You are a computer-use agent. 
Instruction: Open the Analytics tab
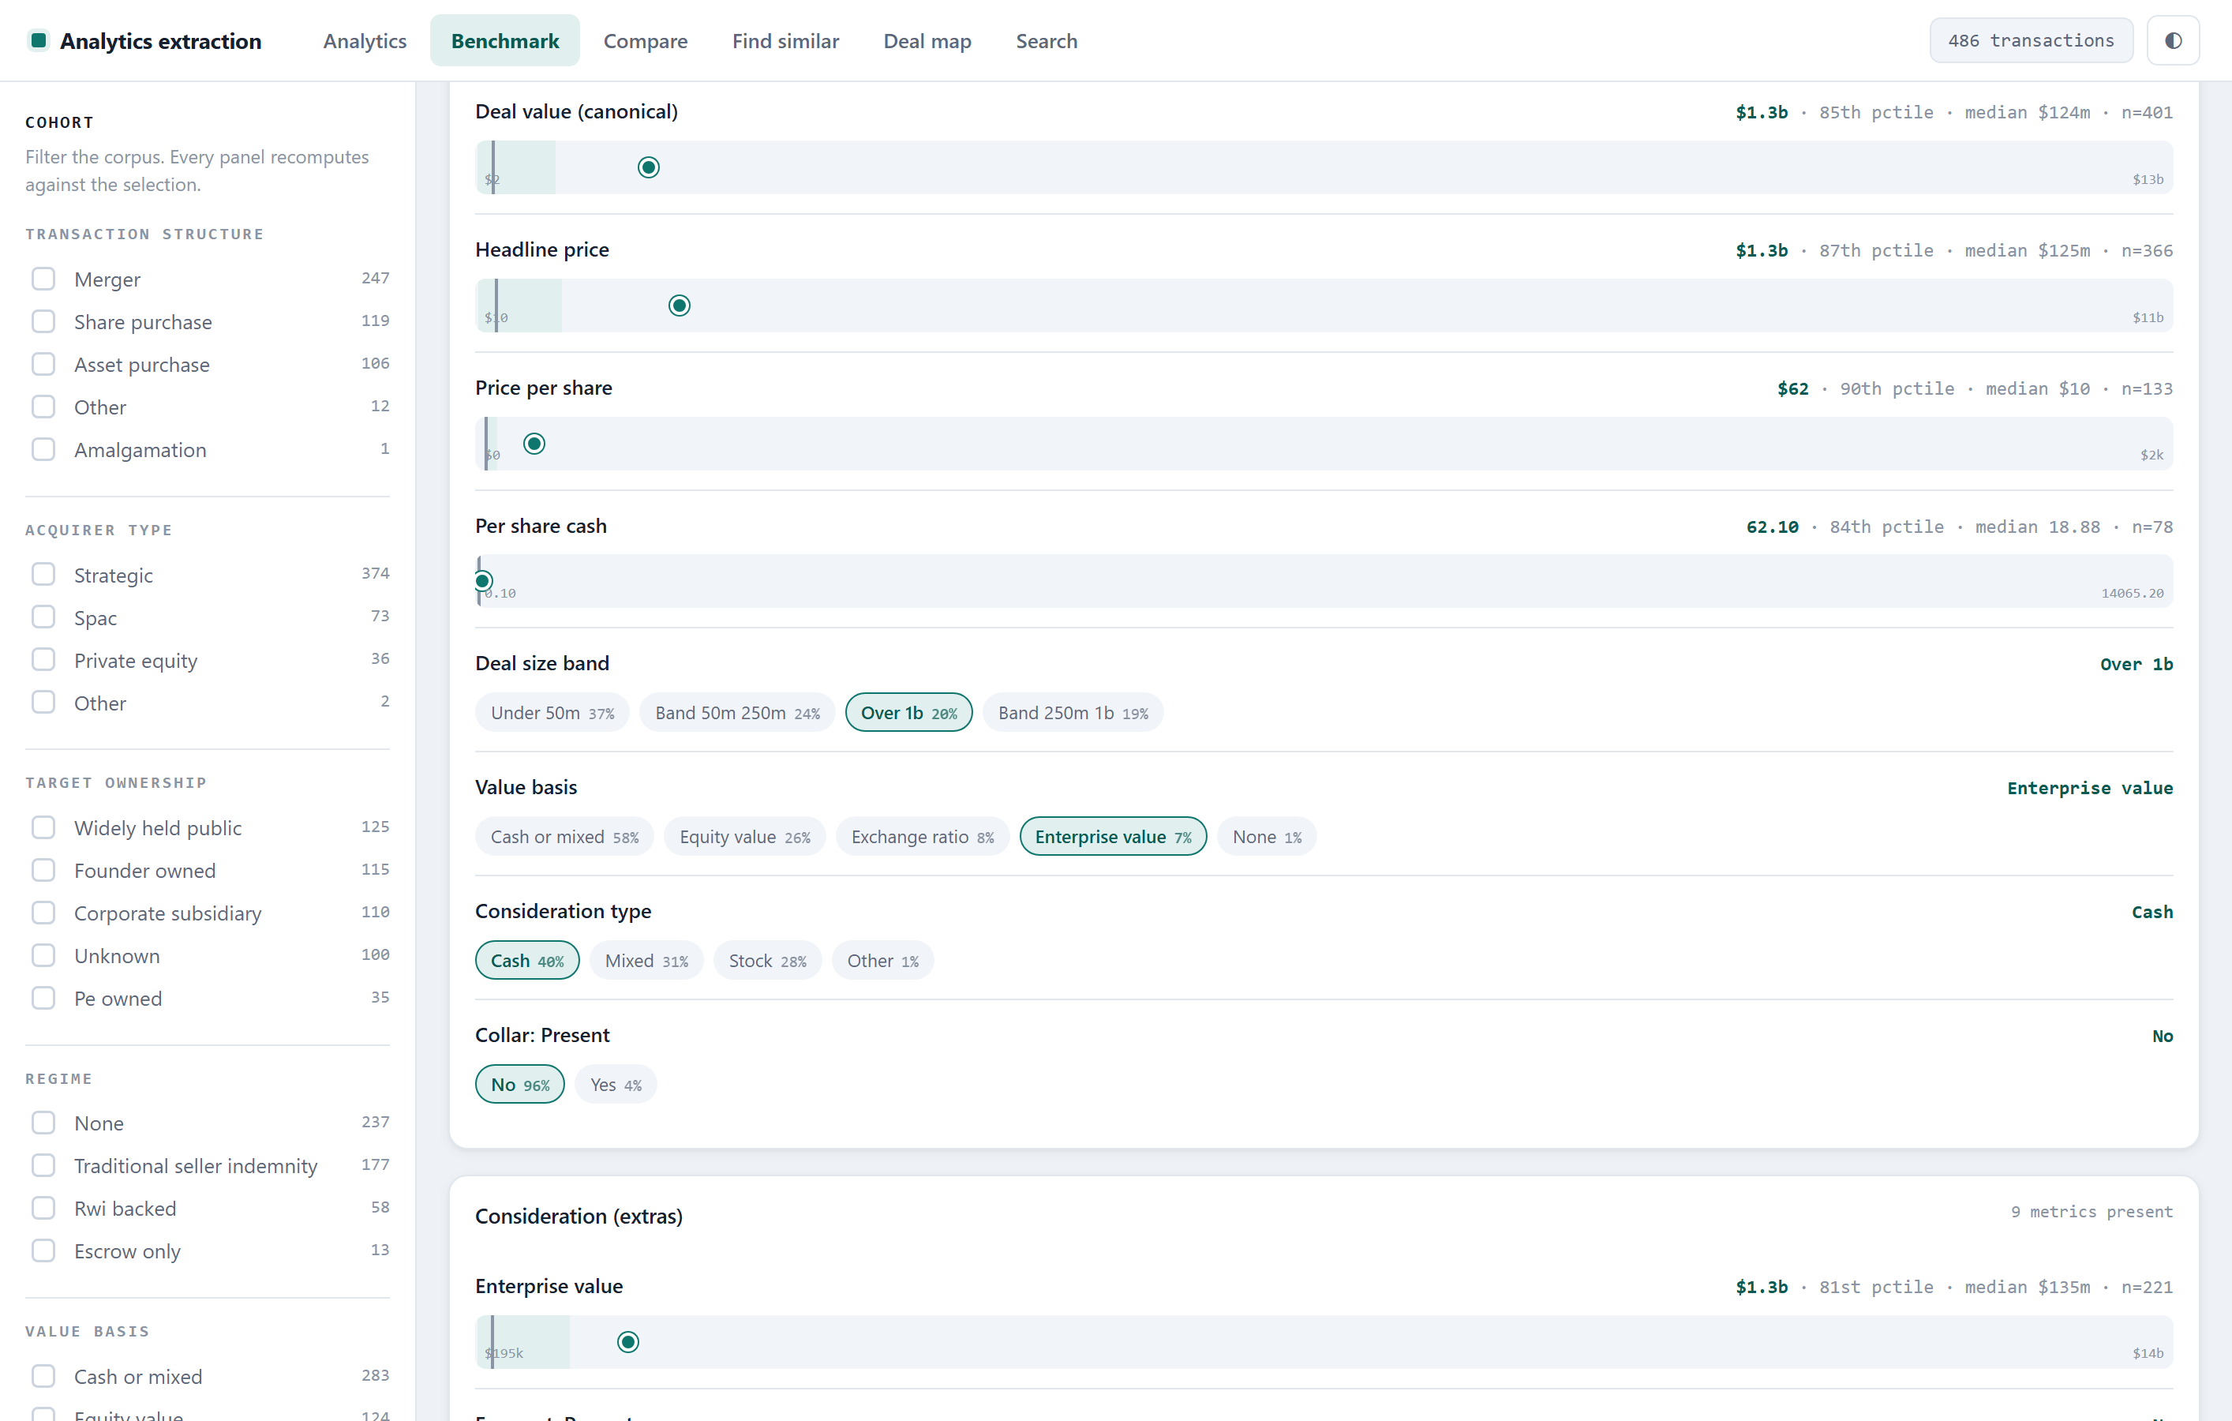tap(365, 41)
